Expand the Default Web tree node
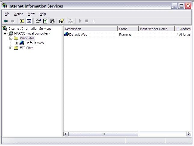 (x=16, y=43)
